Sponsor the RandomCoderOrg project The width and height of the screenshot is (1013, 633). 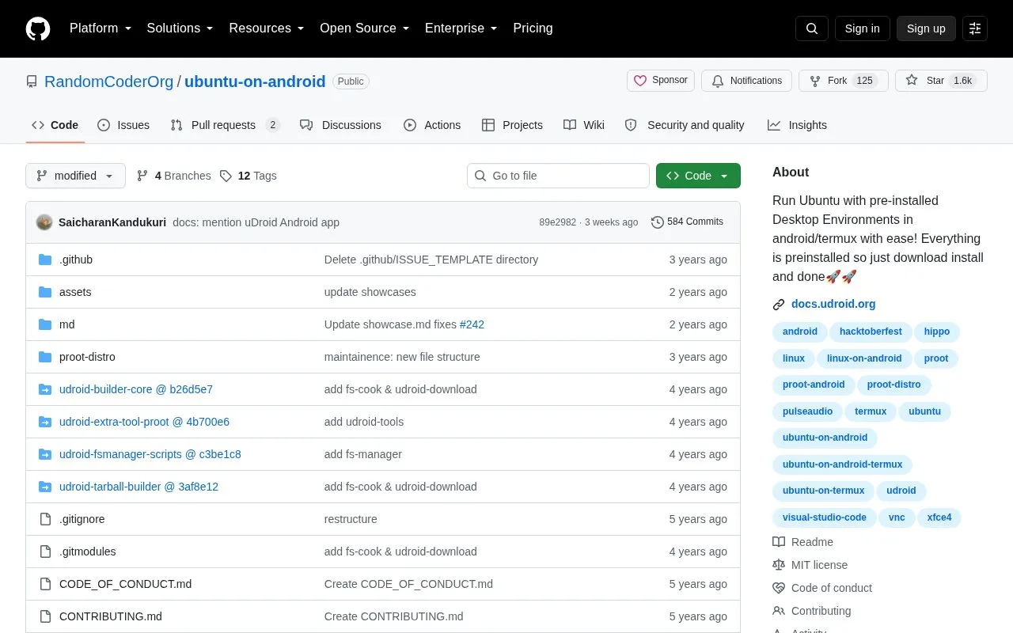pyautogui.click(x=661, y=81)
